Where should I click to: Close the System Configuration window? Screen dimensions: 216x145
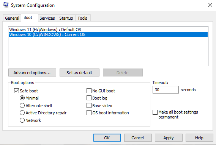click(210, 5)
